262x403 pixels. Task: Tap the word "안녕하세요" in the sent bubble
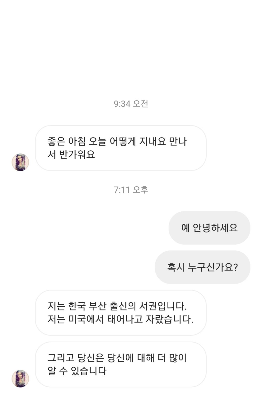click(215, 228)
